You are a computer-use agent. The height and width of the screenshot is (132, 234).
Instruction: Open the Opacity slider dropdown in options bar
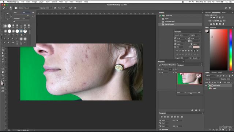coord(51,8)
